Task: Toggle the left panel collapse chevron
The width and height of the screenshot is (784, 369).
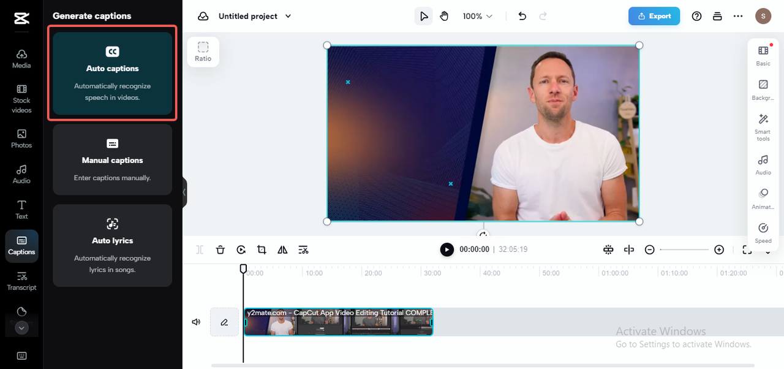Action: (x=184, y=192)
